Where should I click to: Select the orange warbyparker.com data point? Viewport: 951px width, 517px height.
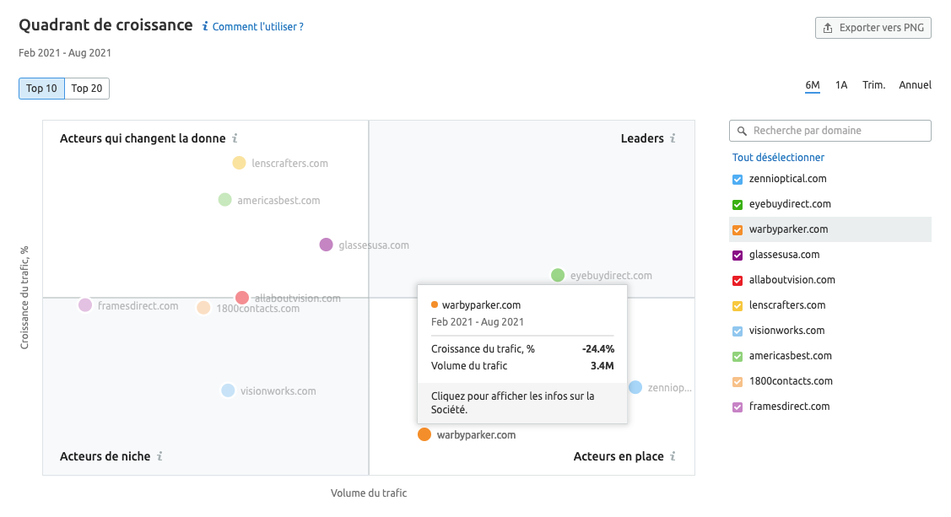point(424,434)
